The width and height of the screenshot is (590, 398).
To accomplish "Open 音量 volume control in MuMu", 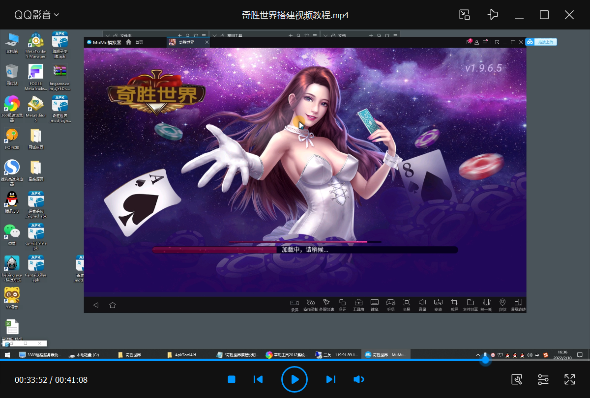I will [x=422, y=305].
